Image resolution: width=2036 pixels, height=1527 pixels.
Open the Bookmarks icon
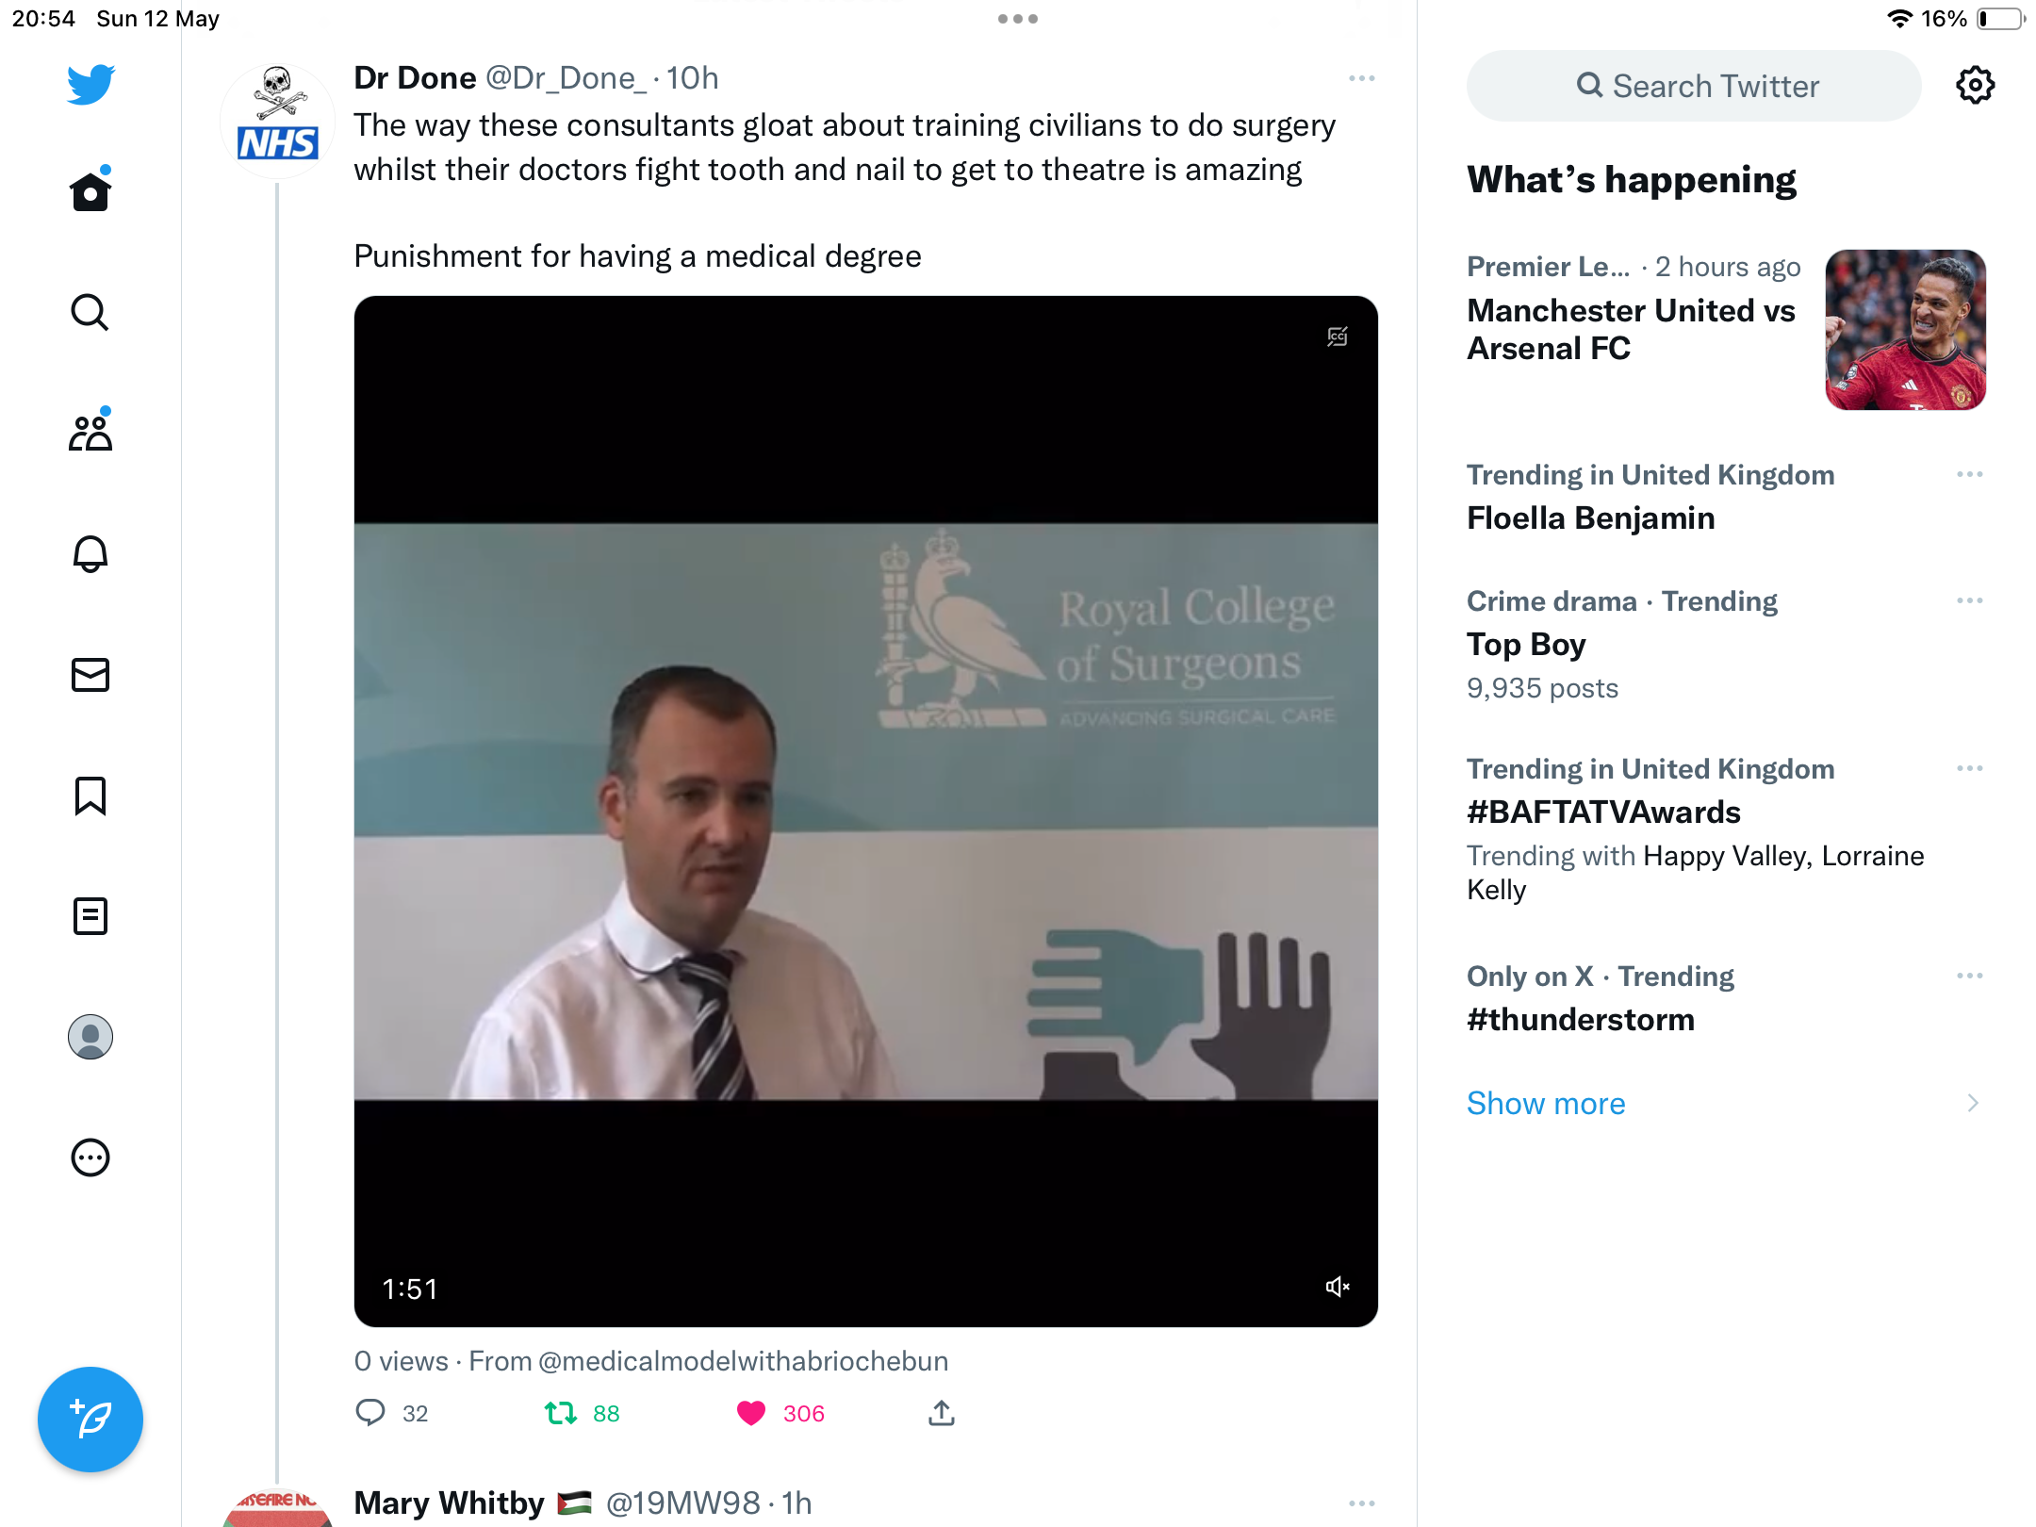click(x=90, y=796)
